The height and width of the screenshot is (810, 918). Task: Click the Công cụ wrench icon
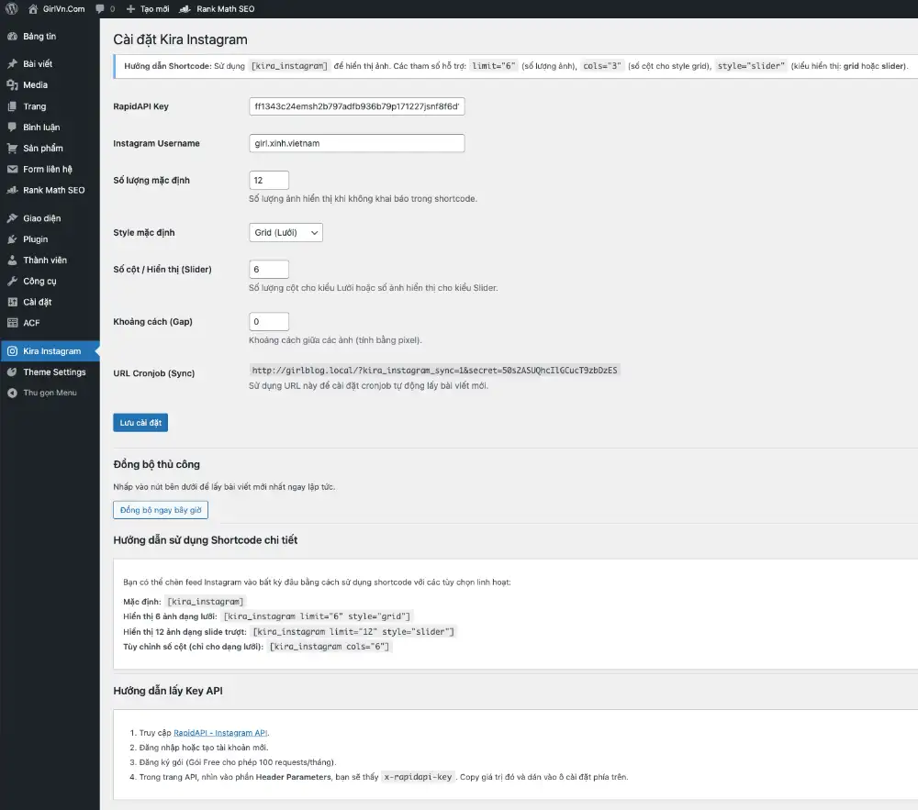[12, 282]
